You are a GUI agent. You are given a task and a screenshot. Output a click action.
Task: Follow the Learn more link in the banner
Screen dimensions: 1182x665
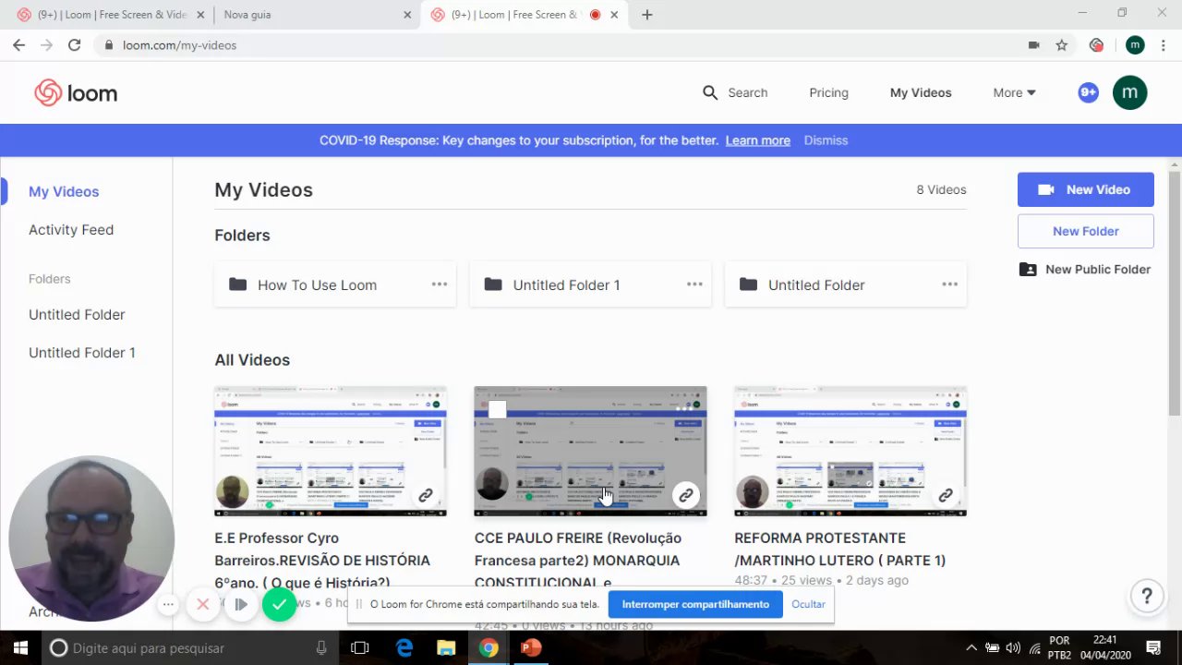coord(757,140)
